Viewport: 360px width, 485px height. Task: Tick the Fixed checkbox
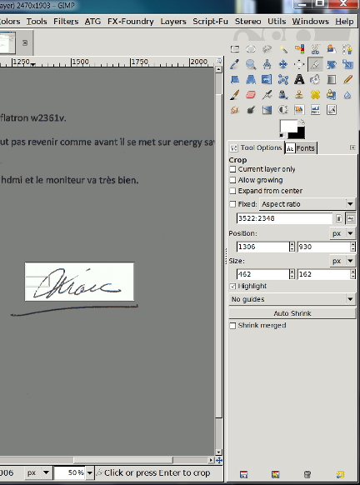[232, 204]
